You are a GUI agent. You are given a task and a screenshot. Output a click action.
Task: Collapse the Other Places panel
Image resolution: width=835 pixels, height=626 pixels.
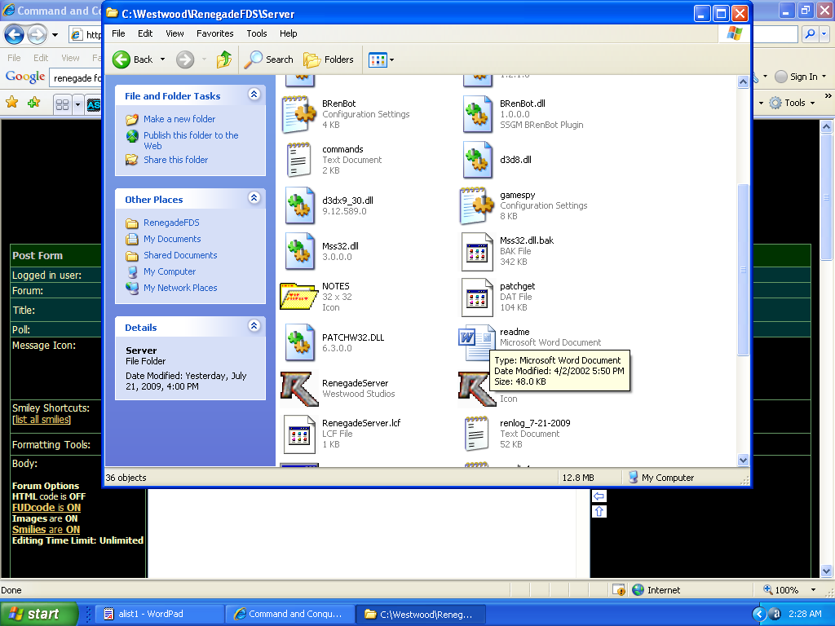(254, 199)
